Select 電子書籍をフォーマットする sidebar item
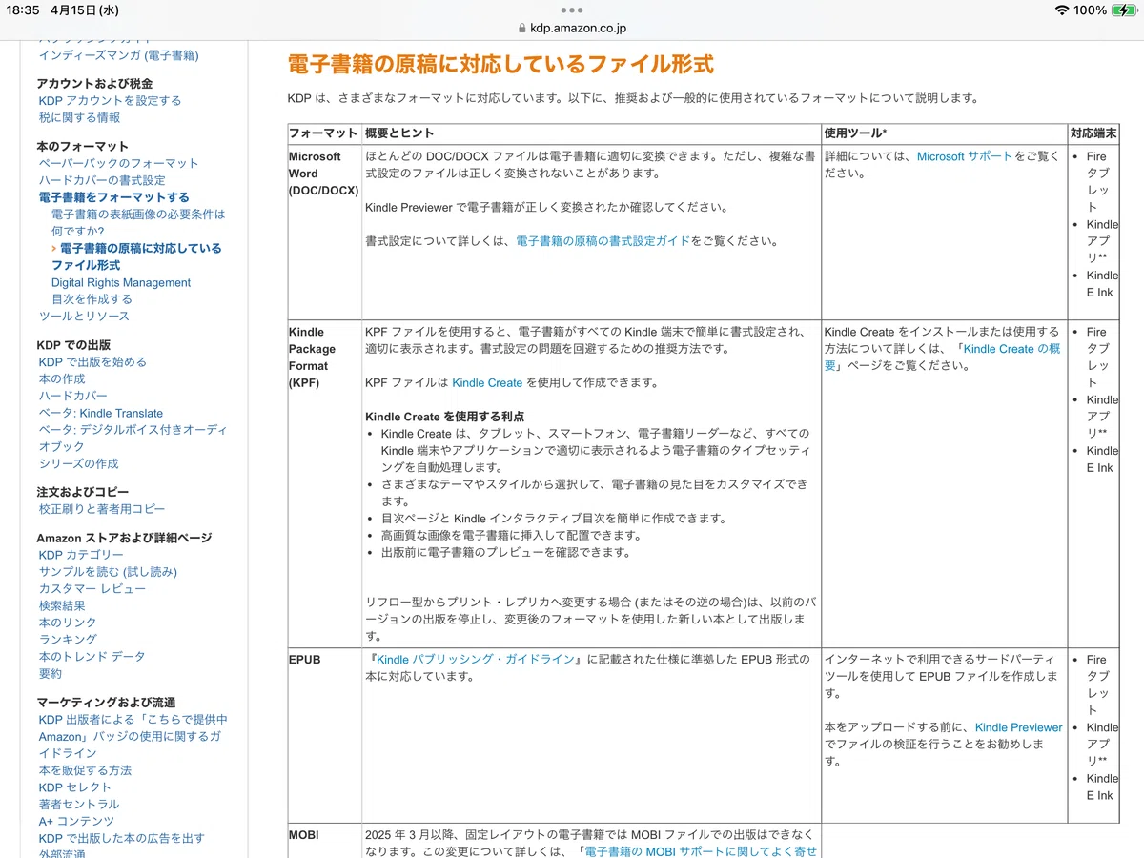The width and height of the screenshot is (1144, 858). point(114,197)
